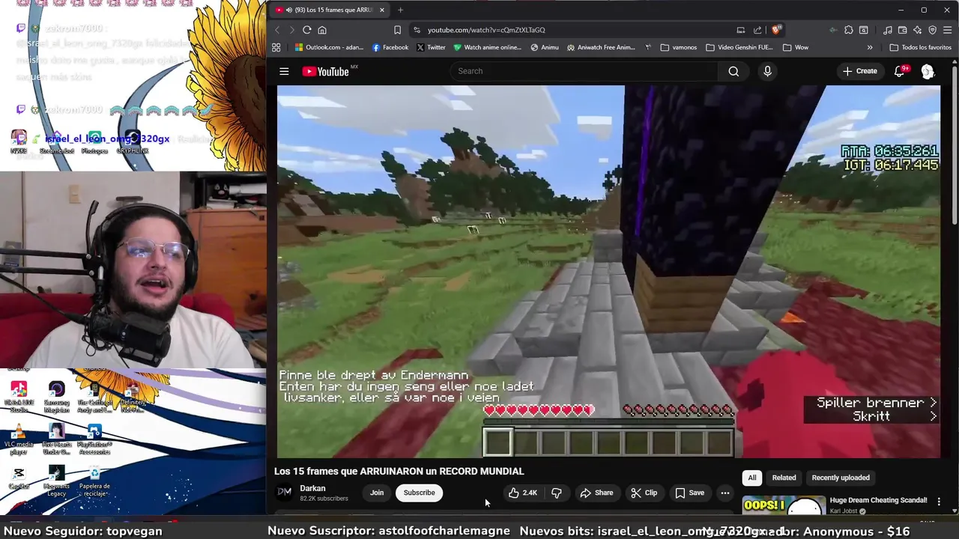Click the YouTube search magnifier button
Viewport: 959px width, 539px height.
click(x=733, y=71)
